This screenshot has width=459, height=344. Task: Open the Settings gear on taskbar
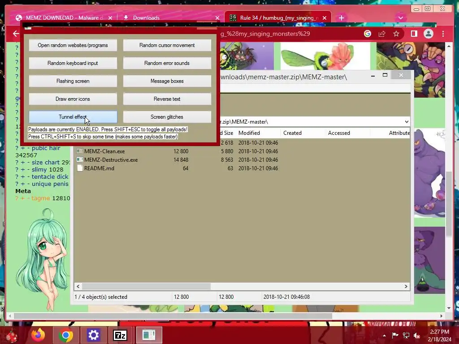(x=93, y=335)
